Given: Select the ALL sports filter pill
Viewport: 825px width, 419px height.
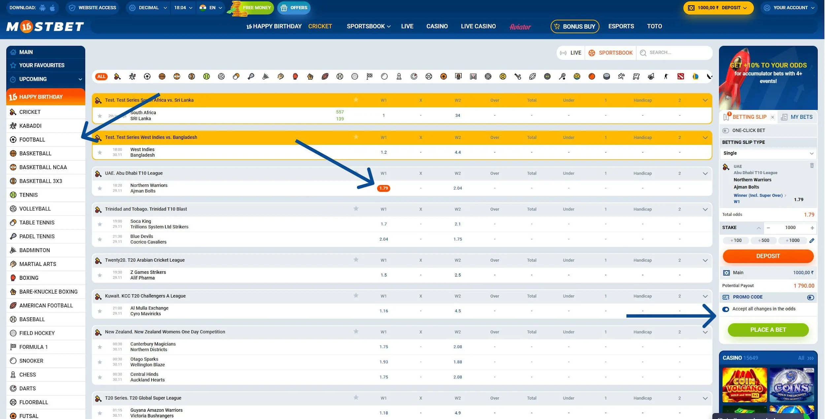Looking at the screenshot, I should pyautogui.click(x=101, y=77).
